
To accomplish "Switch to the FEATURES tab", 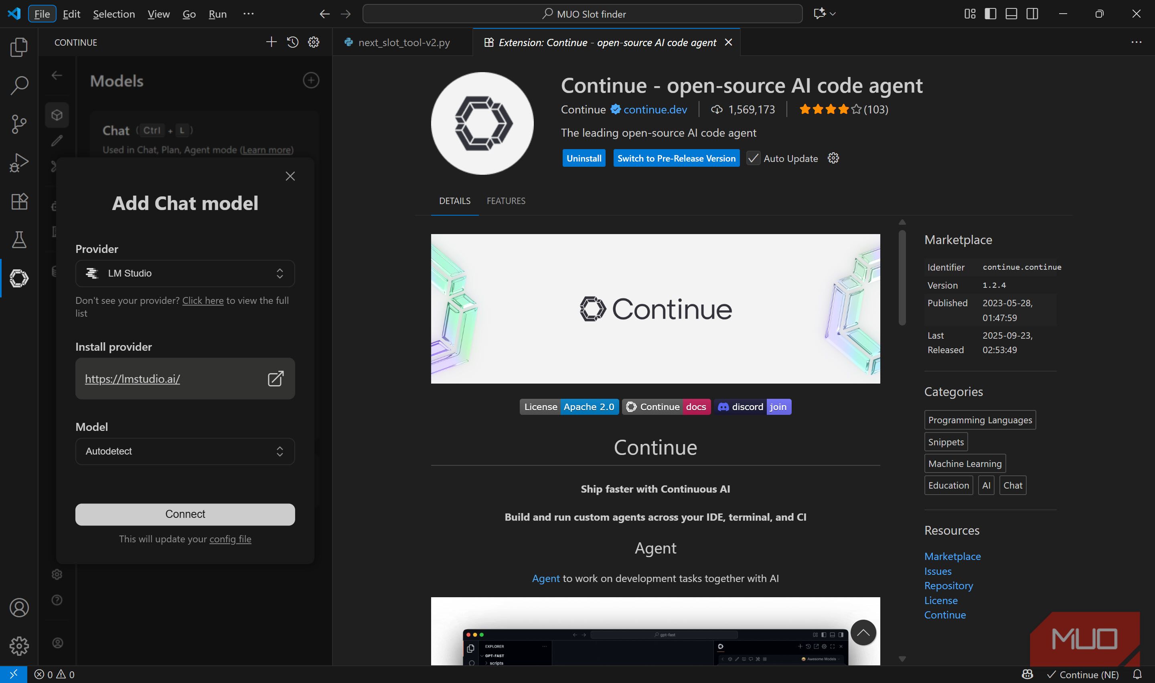I will tap(506, 201).
